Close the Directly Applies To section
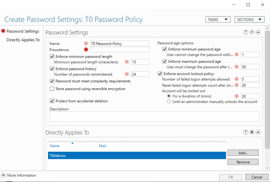 252,132
